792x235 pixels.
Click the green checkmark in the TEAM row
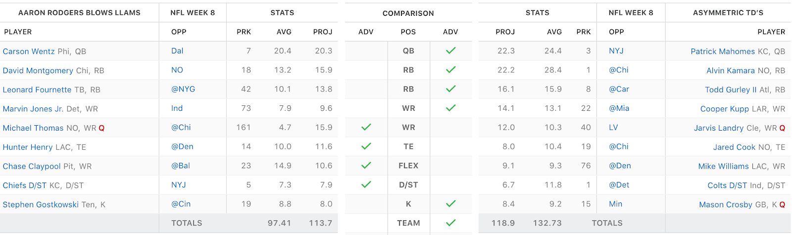(450, 223)
